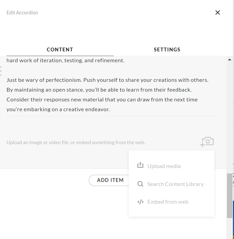Click the 'hard work of iteration' text line
Image resolution: width=234 pixels, height=239 pixels.
click(x=65, y=60)
